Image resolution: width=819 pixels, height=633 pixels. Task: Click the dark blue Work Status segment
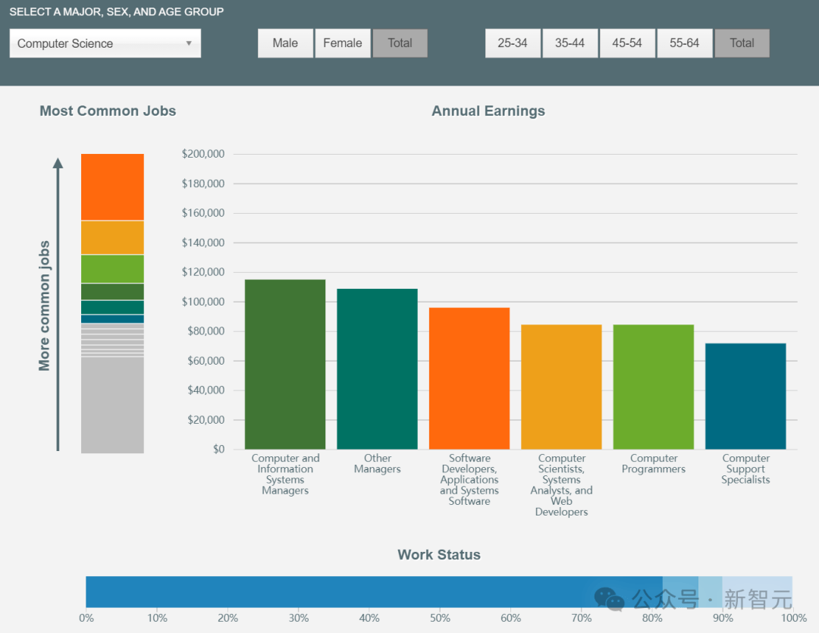(x=334, y=591)
